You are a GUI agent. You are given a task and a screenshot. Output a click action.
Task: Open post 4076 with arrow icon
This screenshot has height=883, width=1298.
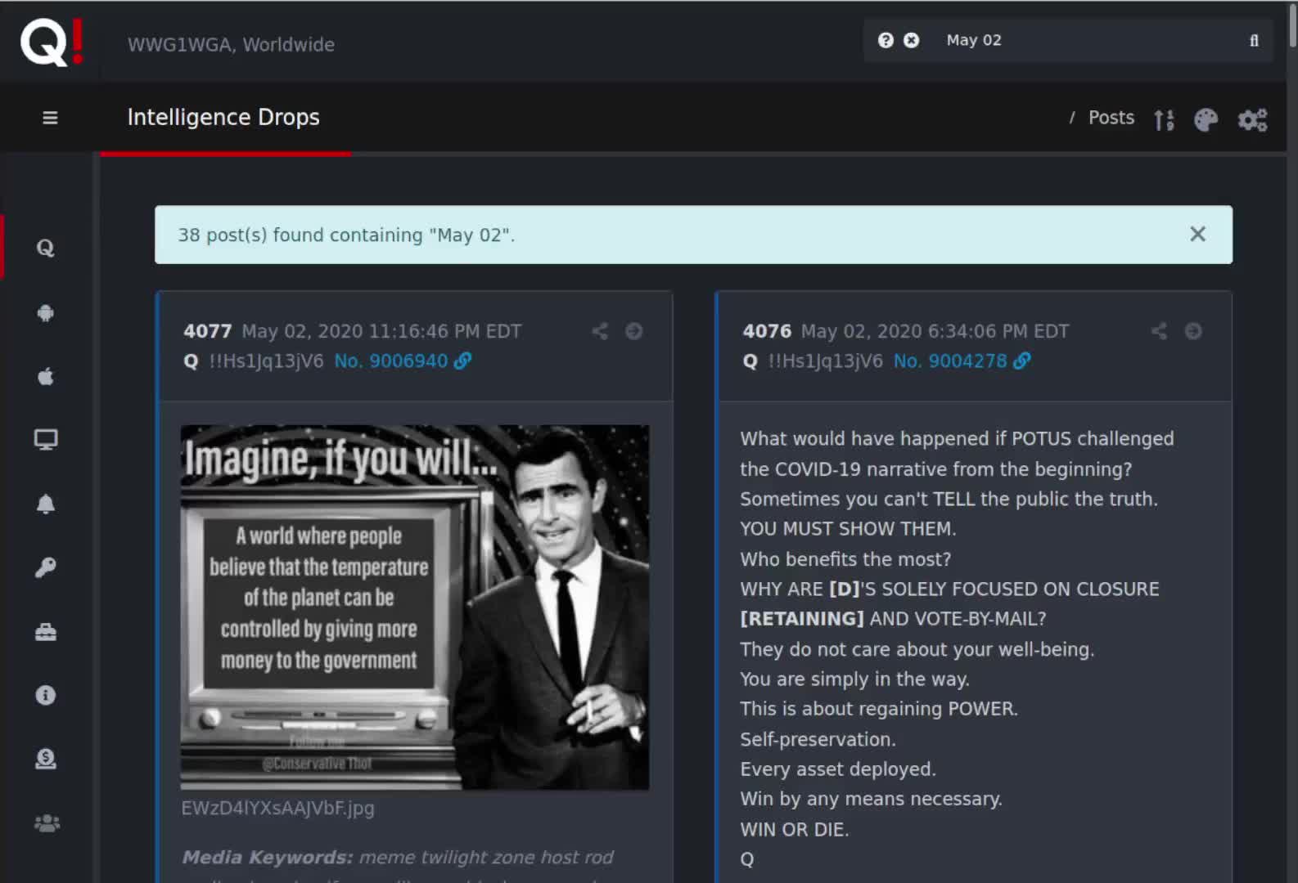point(1193,331)
